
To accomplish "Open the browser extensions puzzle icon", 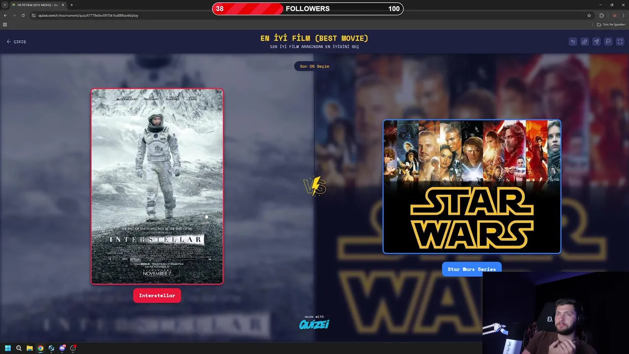I will pyautogui.click(x=601, y=15).
